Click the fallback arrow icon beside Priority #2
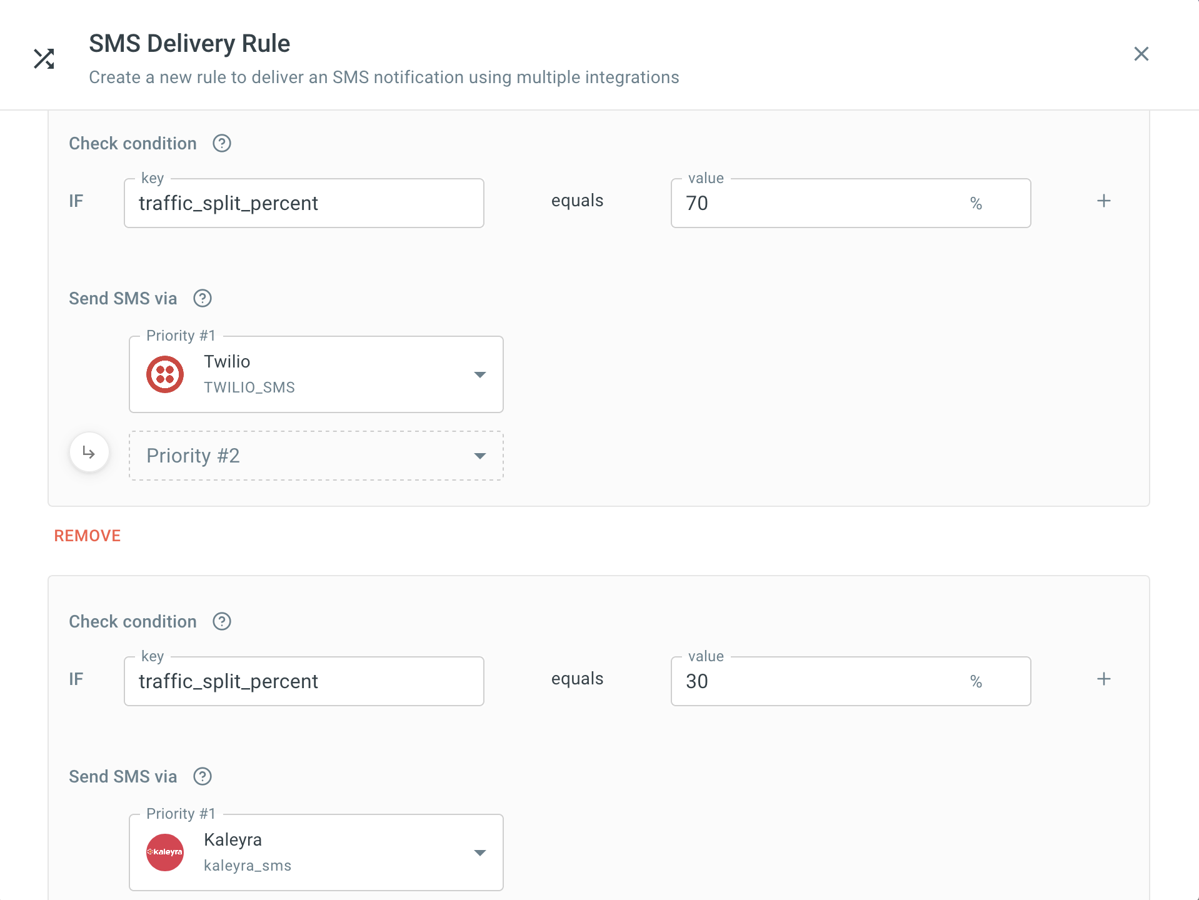Screen dimensions: 1199x900 (89, 452)
